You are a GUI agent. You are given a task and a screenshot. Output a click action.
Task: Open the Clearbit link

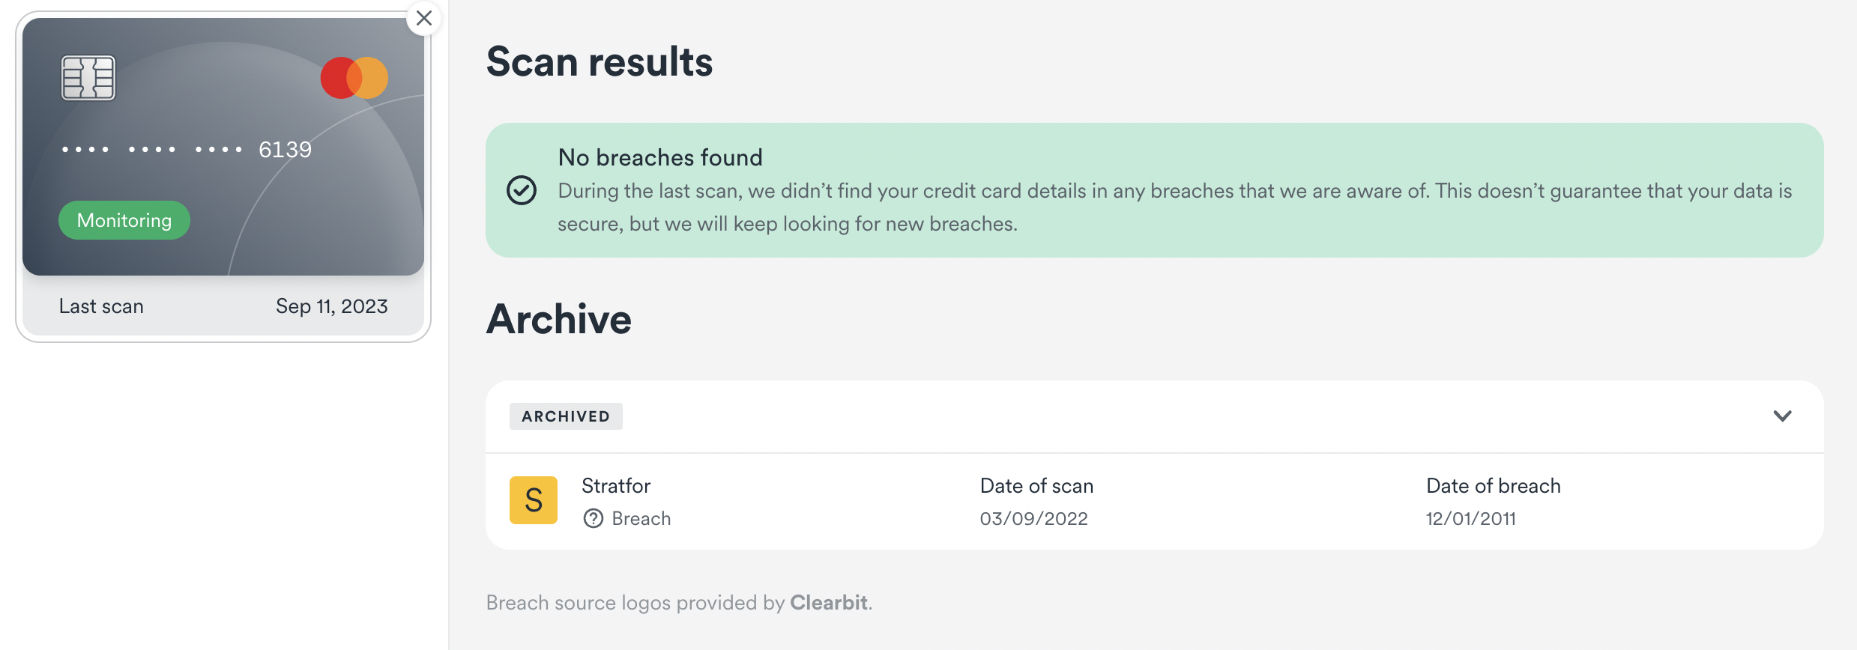click(828, 603)
